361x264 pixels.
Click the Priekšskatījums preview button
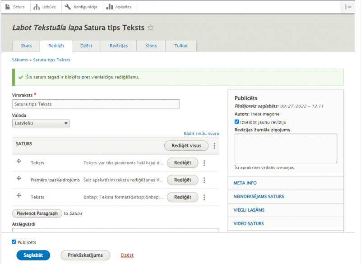(85, 255)
